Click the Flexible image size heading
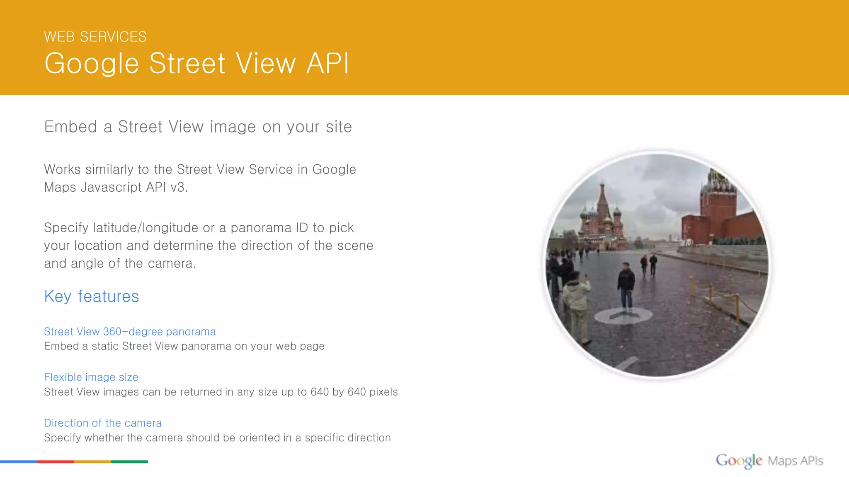The width and height of the screenshot is (849, 477). click(91, 377)
